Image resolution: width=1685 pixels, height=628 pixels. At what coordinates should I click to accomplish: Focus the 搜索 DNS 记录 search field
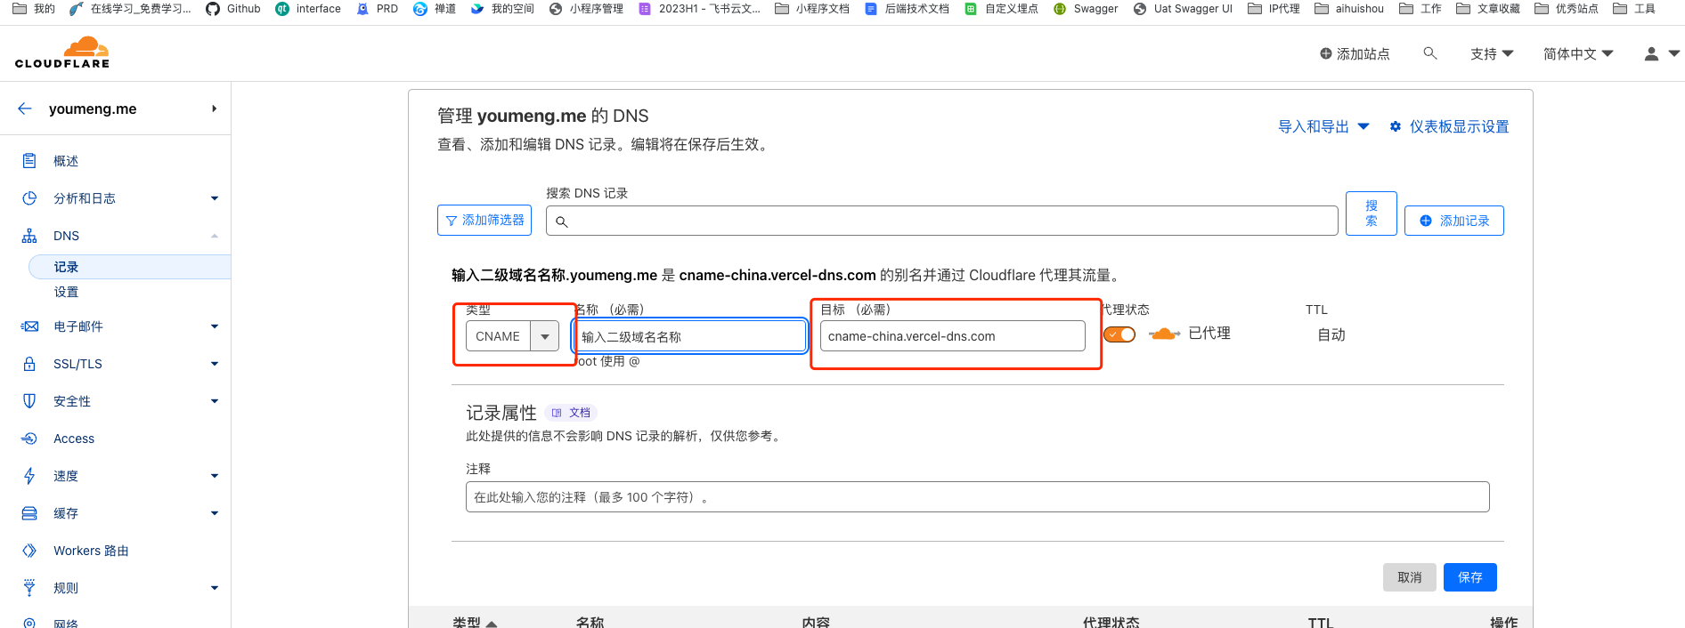(942, 221)
